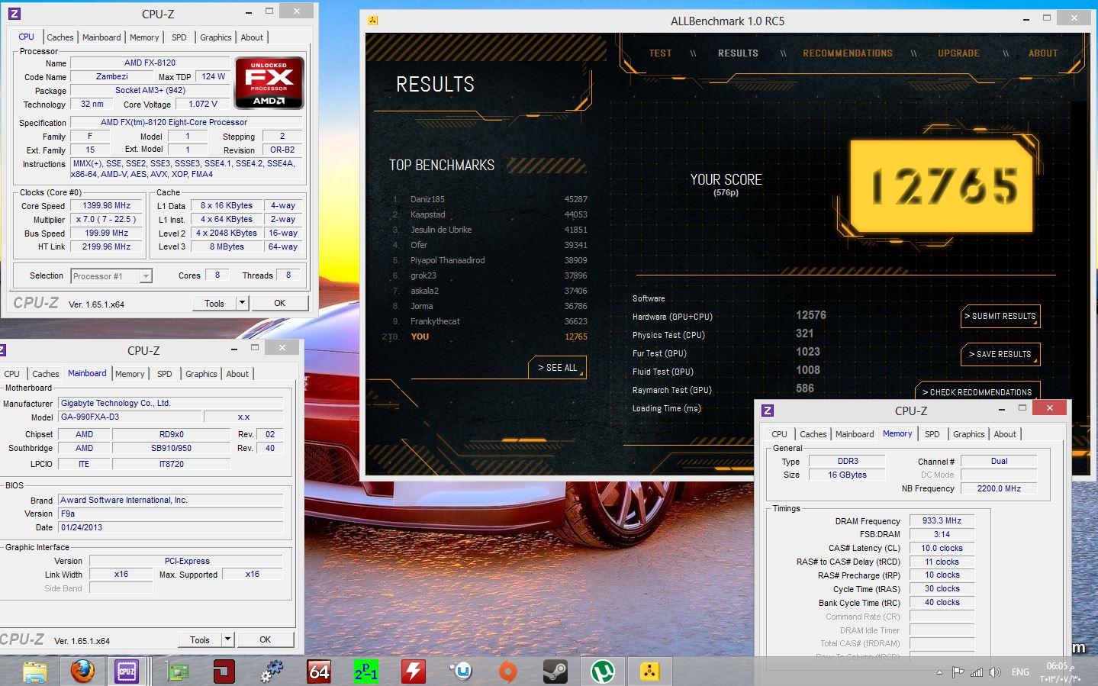This screenshot has width=1098, height=686.
Task: Click SAVE RESULTS button
Action: 1000,354
